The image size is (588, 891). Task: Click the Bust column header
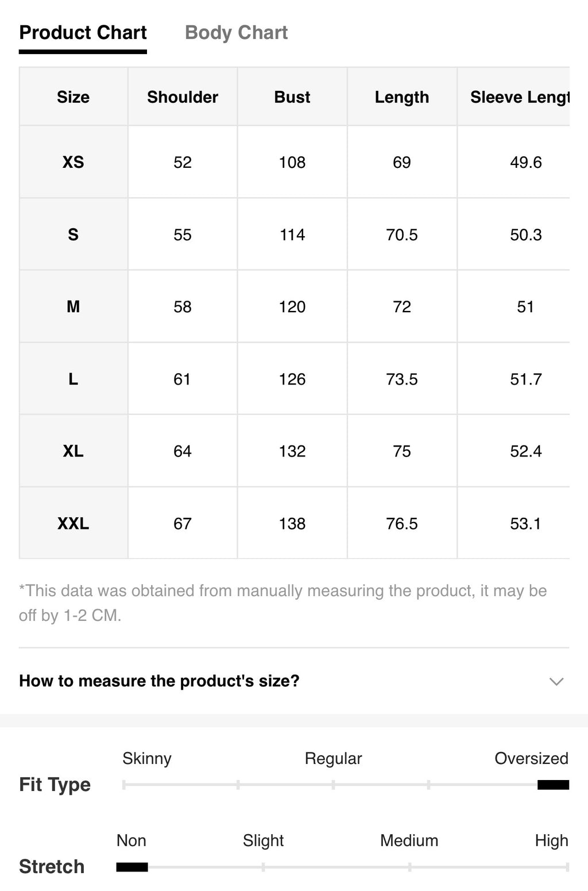(292, 97)
